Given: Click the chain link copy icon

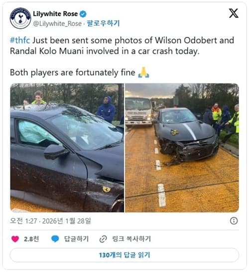Looking at the screenshot, I should pos(103,239).
